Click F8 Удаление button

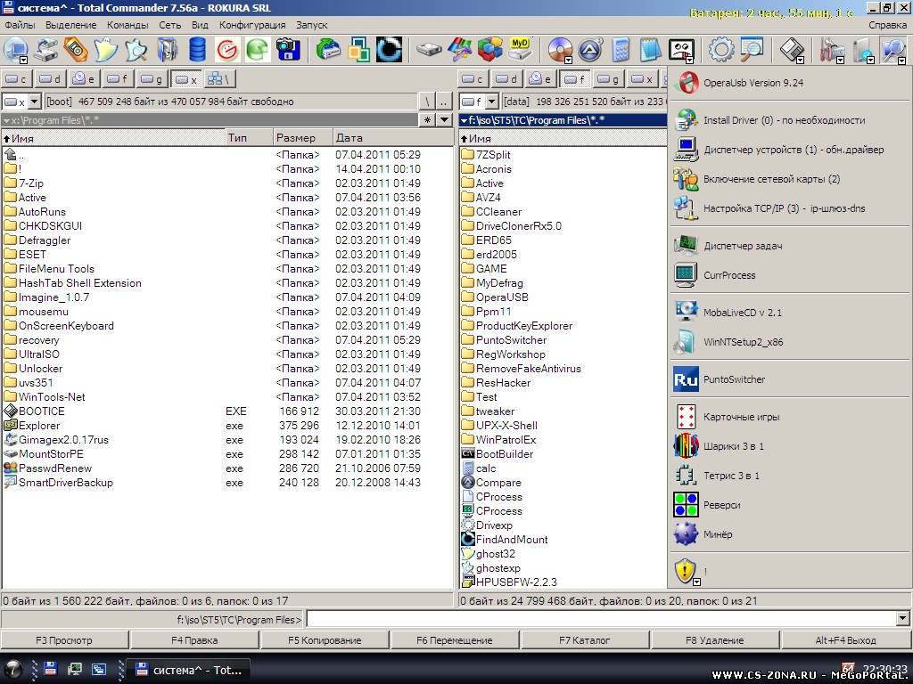[x=715, y=639]
